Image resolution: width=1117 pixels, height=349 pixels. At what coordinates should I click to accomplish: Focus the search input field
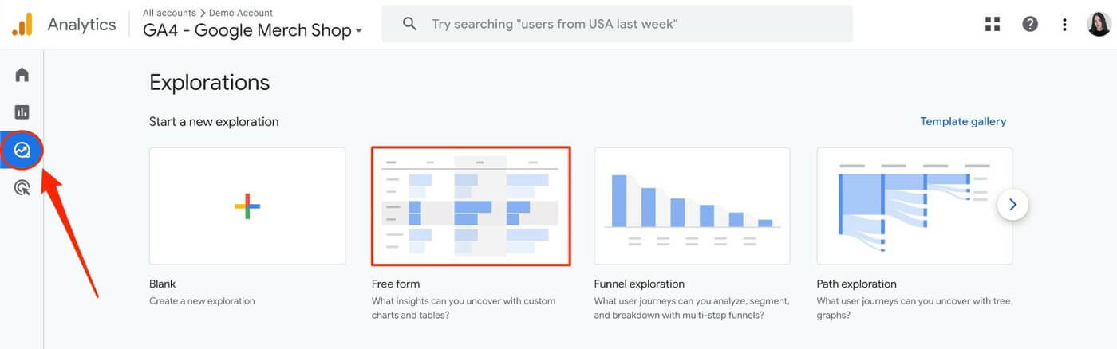click(x=617, y=24)
